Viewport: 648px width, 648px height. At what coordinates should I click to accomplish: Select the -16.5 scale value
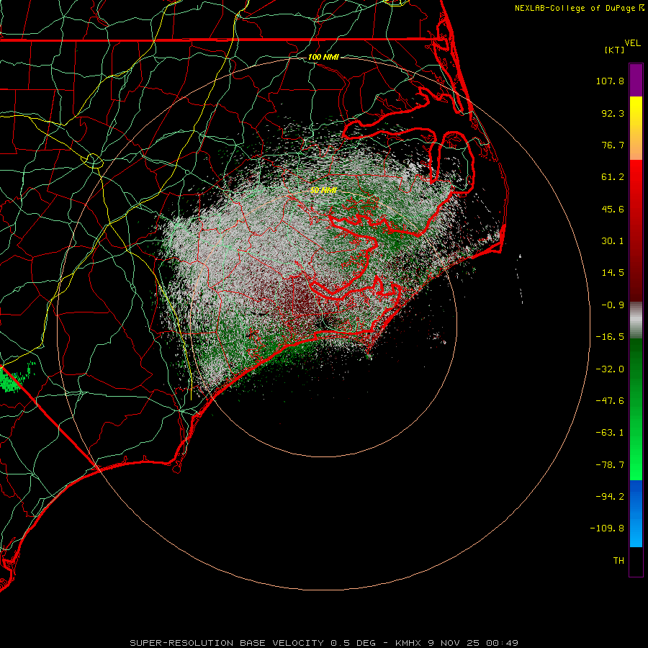point(610,337)
